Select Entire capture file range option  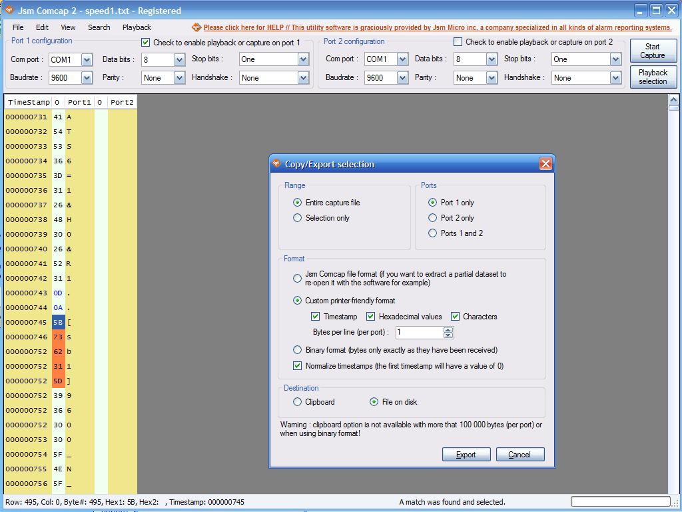point(297,203)
